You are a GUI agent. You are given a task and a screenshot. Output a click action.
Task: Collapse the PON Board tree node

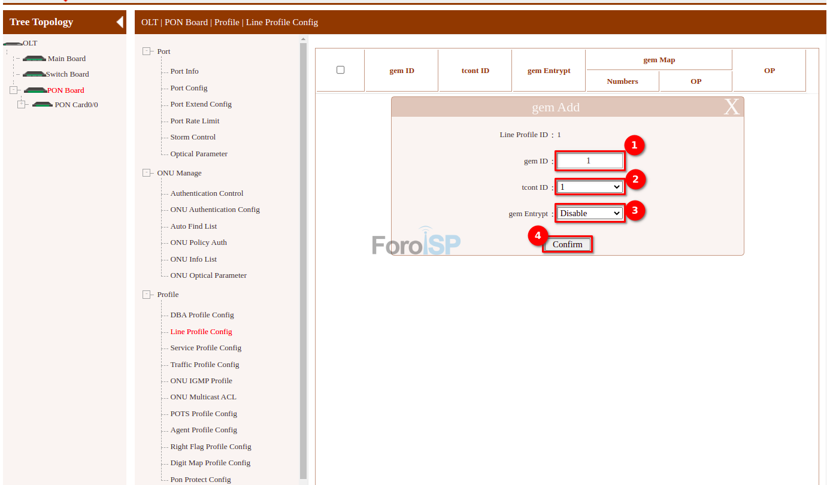click(14, 90)
